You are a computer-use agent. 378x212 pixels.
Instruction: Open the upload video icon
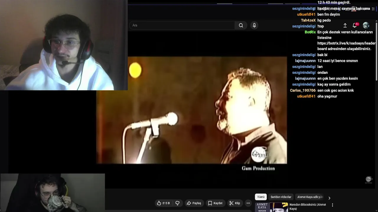pyautogui.click(x=345, y=25)
